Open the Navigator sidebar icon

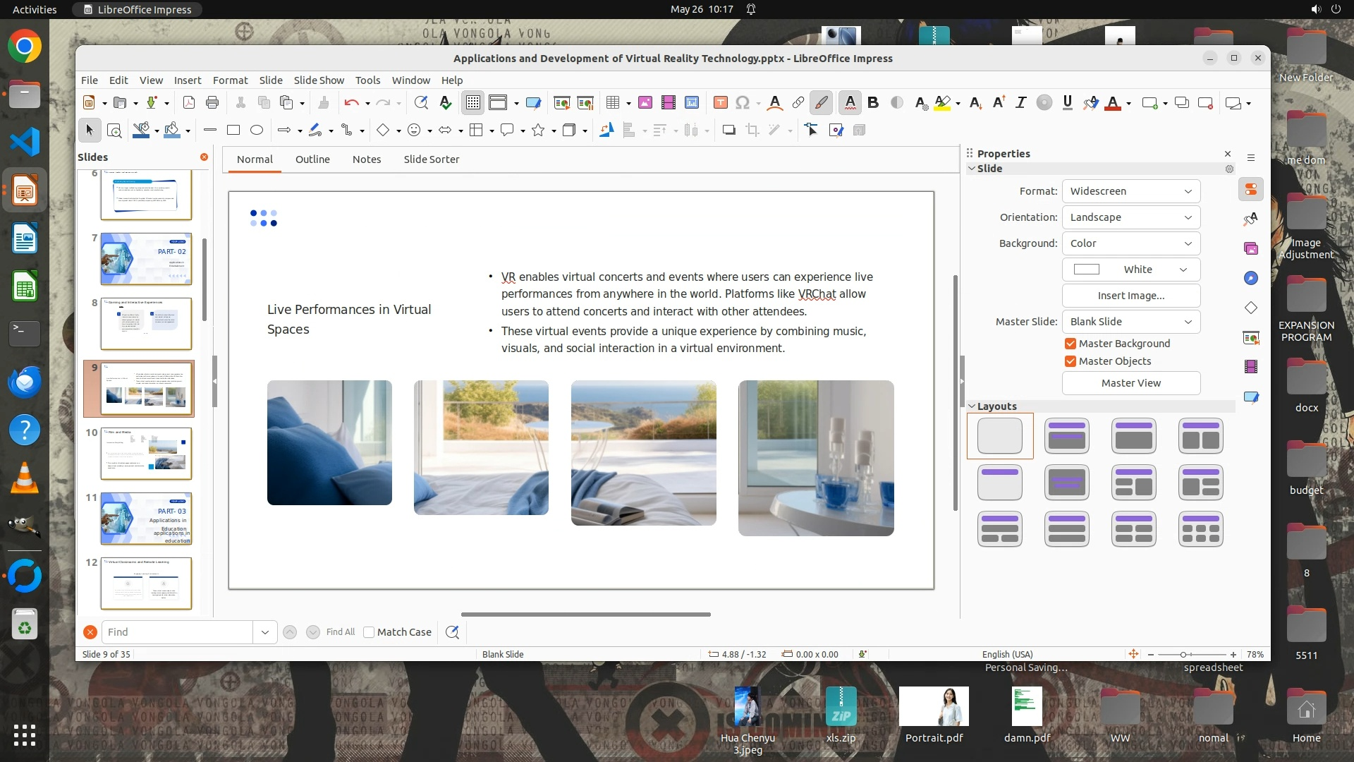1251,278
